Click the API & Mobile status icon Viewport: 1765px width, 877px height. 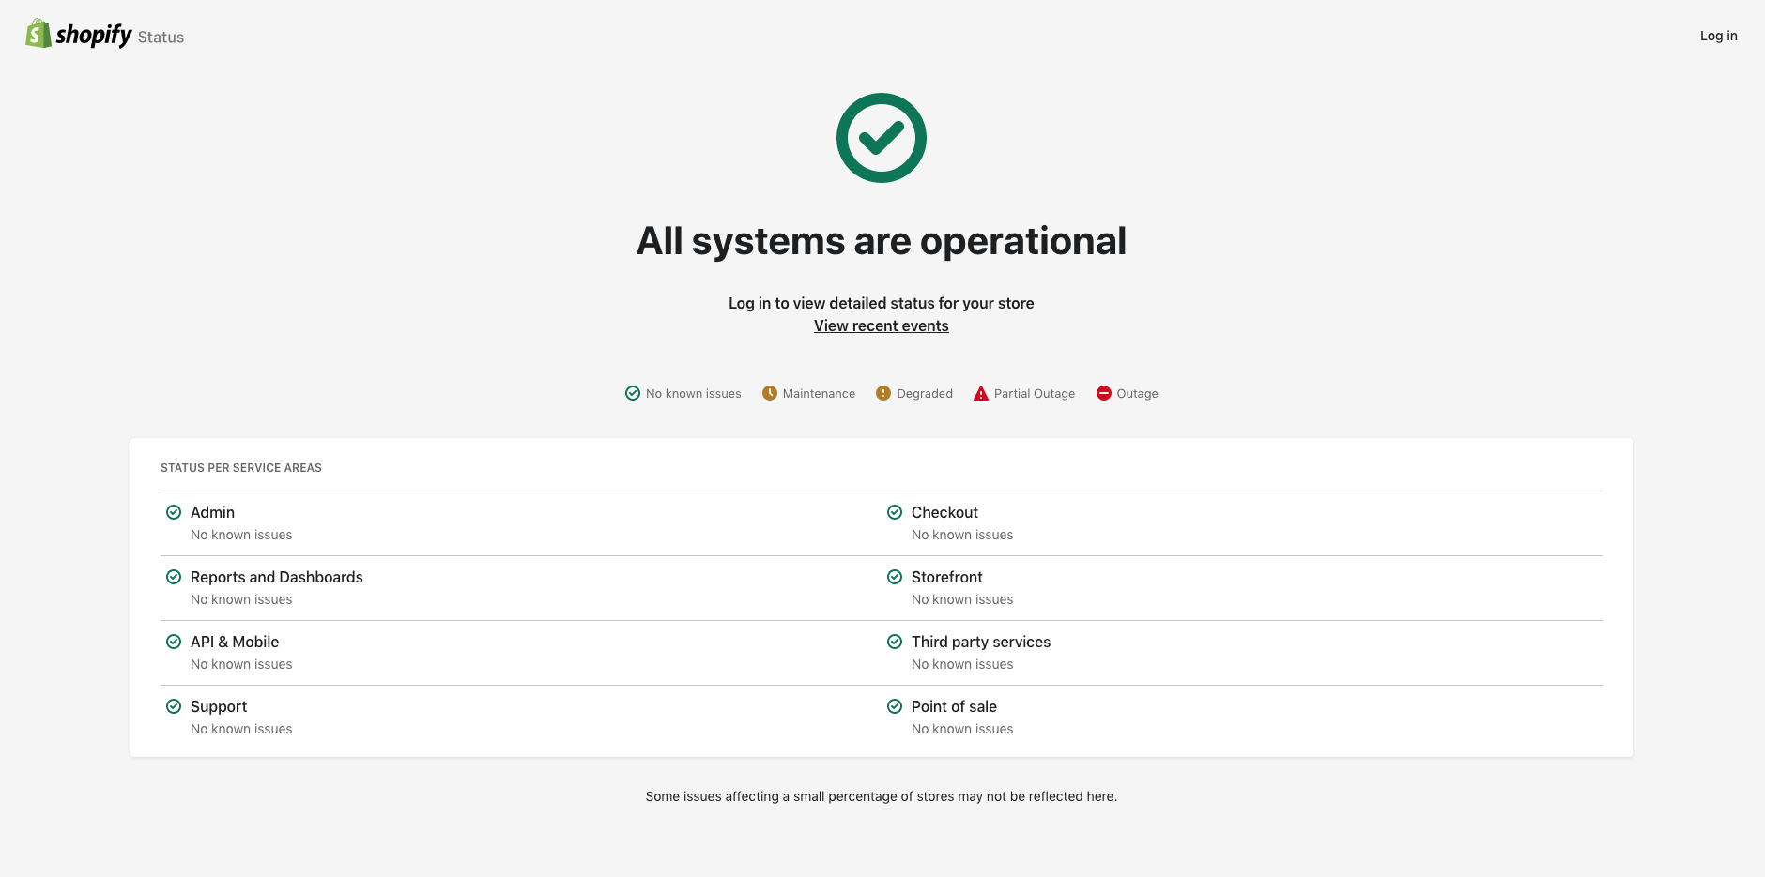tap(174, 642)
